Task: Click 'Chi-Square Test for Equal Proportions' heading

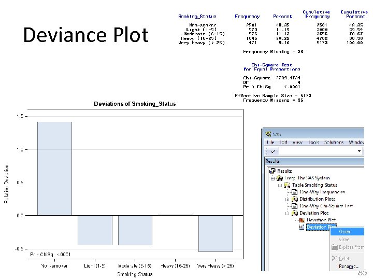Action: 271,67
